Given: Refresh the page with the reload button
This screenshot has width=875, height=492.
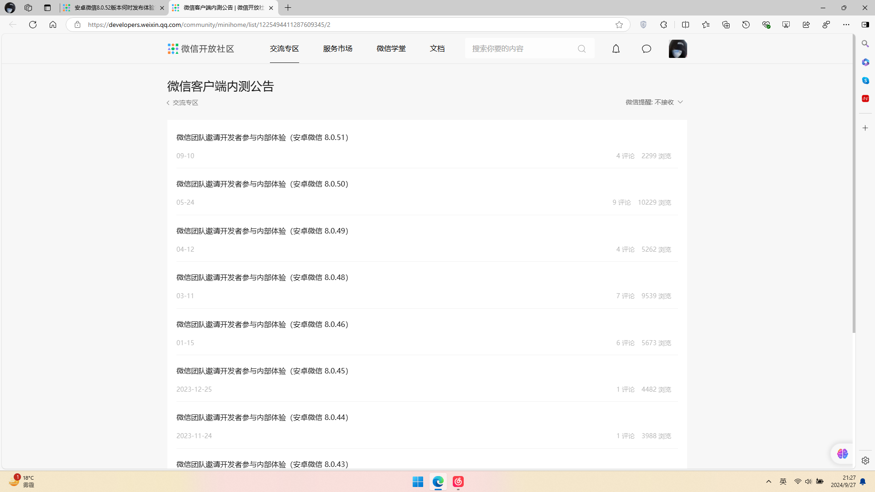Looking at the screenshot, I should [33, 25].
